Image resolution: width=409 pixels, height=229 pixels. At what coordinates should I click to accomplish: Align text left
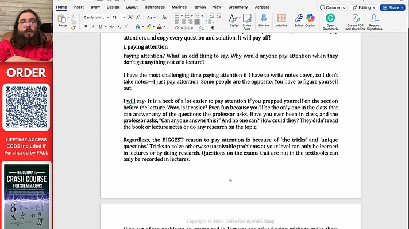(177, 22)
